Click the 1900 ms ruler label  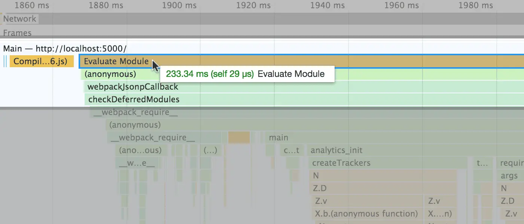179,5
